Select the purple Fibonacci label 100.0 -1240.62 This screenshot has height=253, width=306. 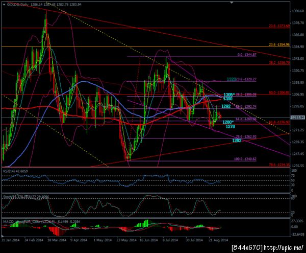click(245, 159)
